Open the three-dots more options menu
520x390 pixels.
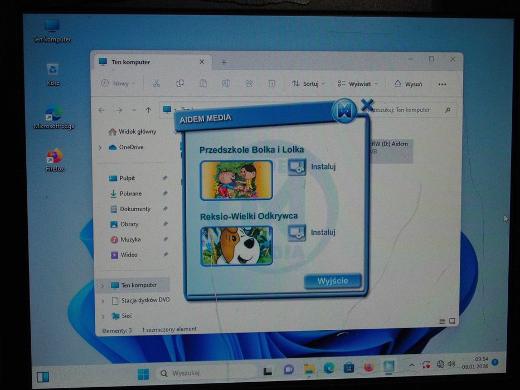tap(442, 84)
